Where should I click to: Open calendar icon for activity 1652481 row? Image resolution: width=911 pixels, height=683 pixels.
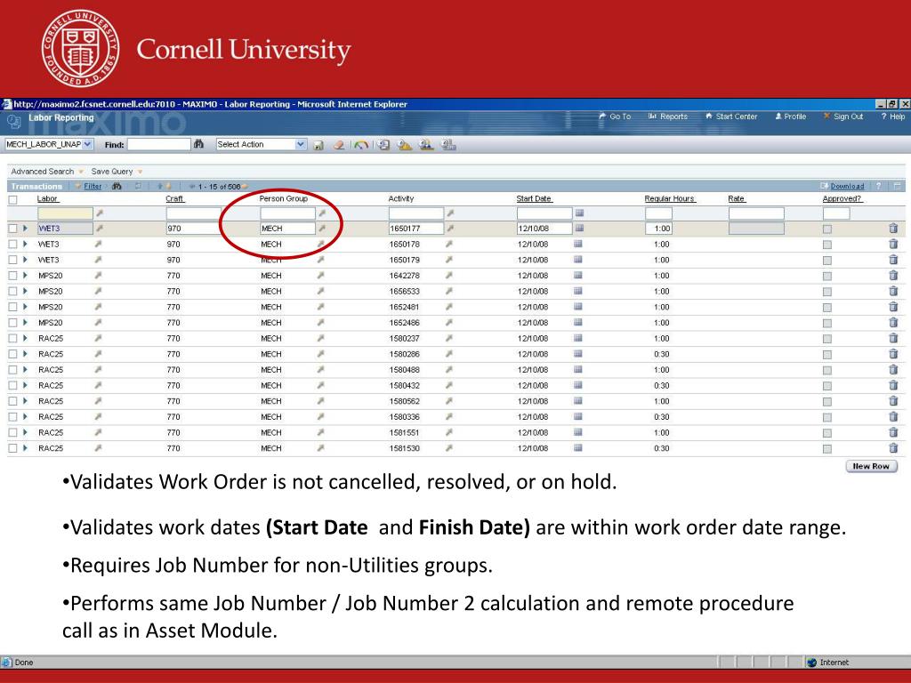pyautogui.click(x=578, y=307)
